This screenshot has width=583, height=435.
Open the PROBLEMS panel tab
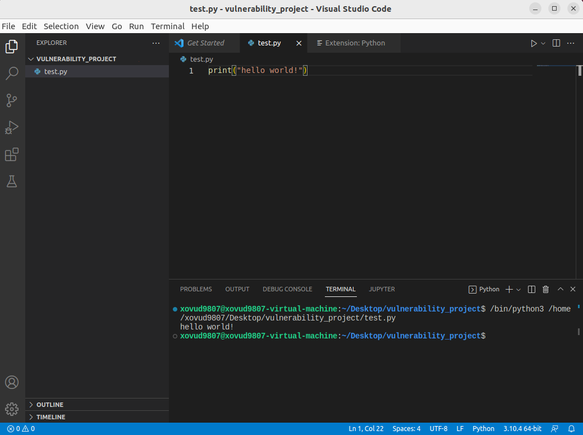(196, 289)
